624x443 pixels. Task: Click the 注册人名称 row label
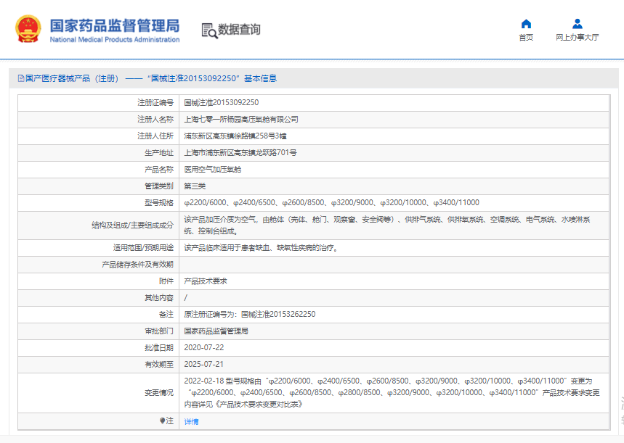(155, 119)
